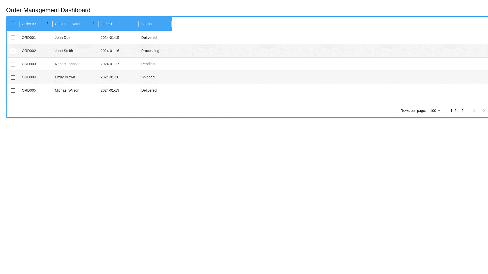This screenshot has width=488, height=274.
Task: Open the Order ID column menu
Action: point(48,24)
